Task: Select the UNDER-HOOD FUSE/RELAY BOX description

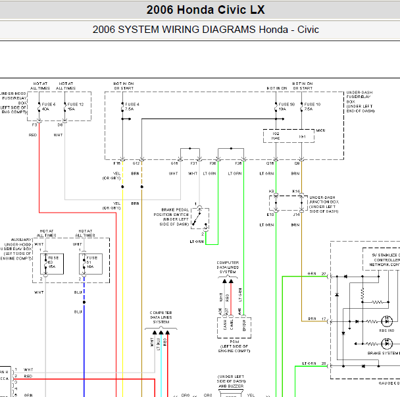Action: coord(13,103)
